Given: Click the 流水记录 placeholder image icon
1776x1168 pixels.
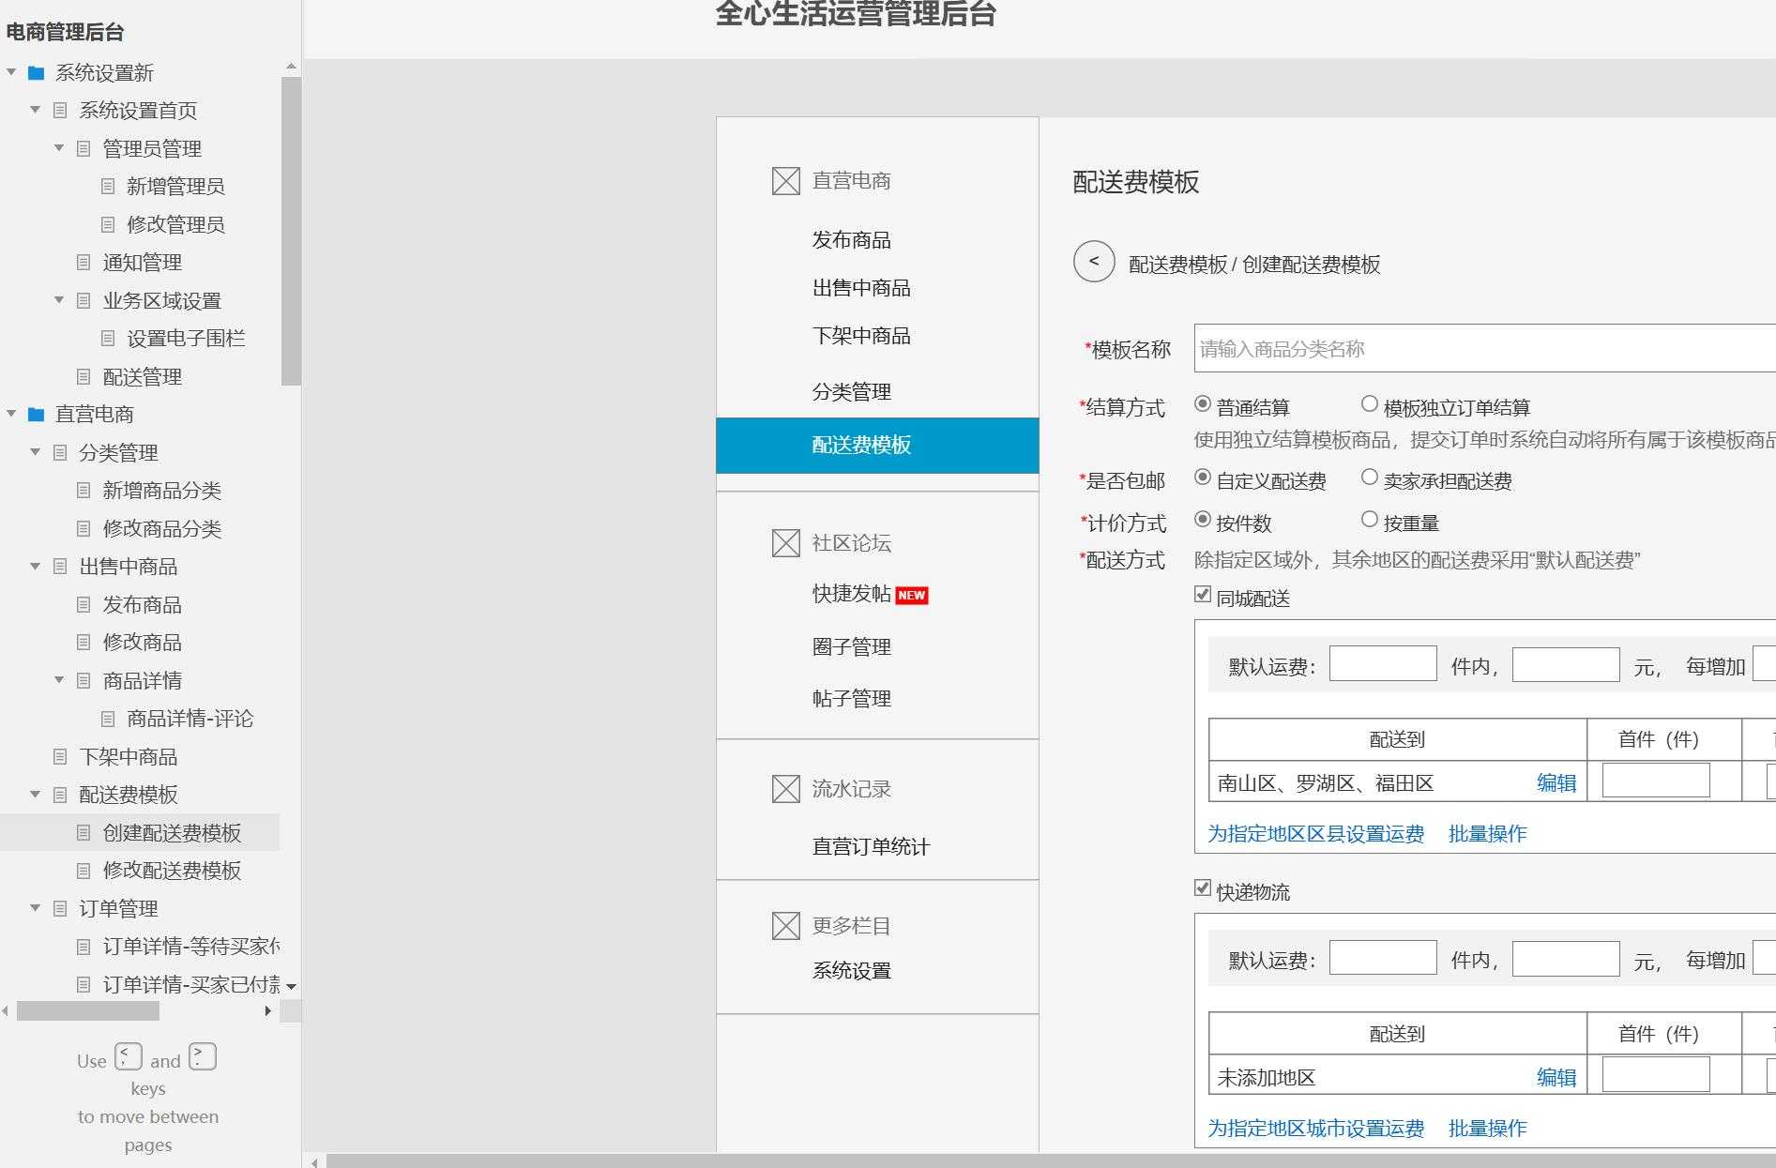Looking at the screenshot, I should [784, 788].
